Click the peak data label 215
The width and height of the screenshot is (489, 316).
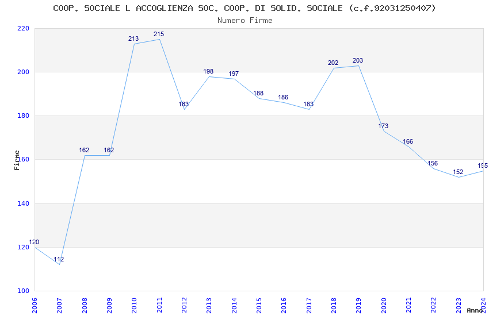point(159,34)
